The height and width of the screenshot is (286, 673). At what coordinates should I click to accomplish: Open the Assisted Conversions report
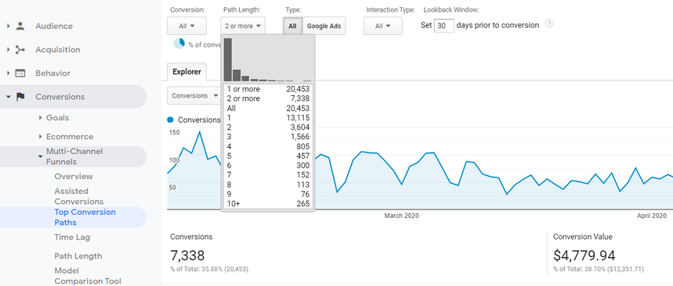click(x=79, y=196)
